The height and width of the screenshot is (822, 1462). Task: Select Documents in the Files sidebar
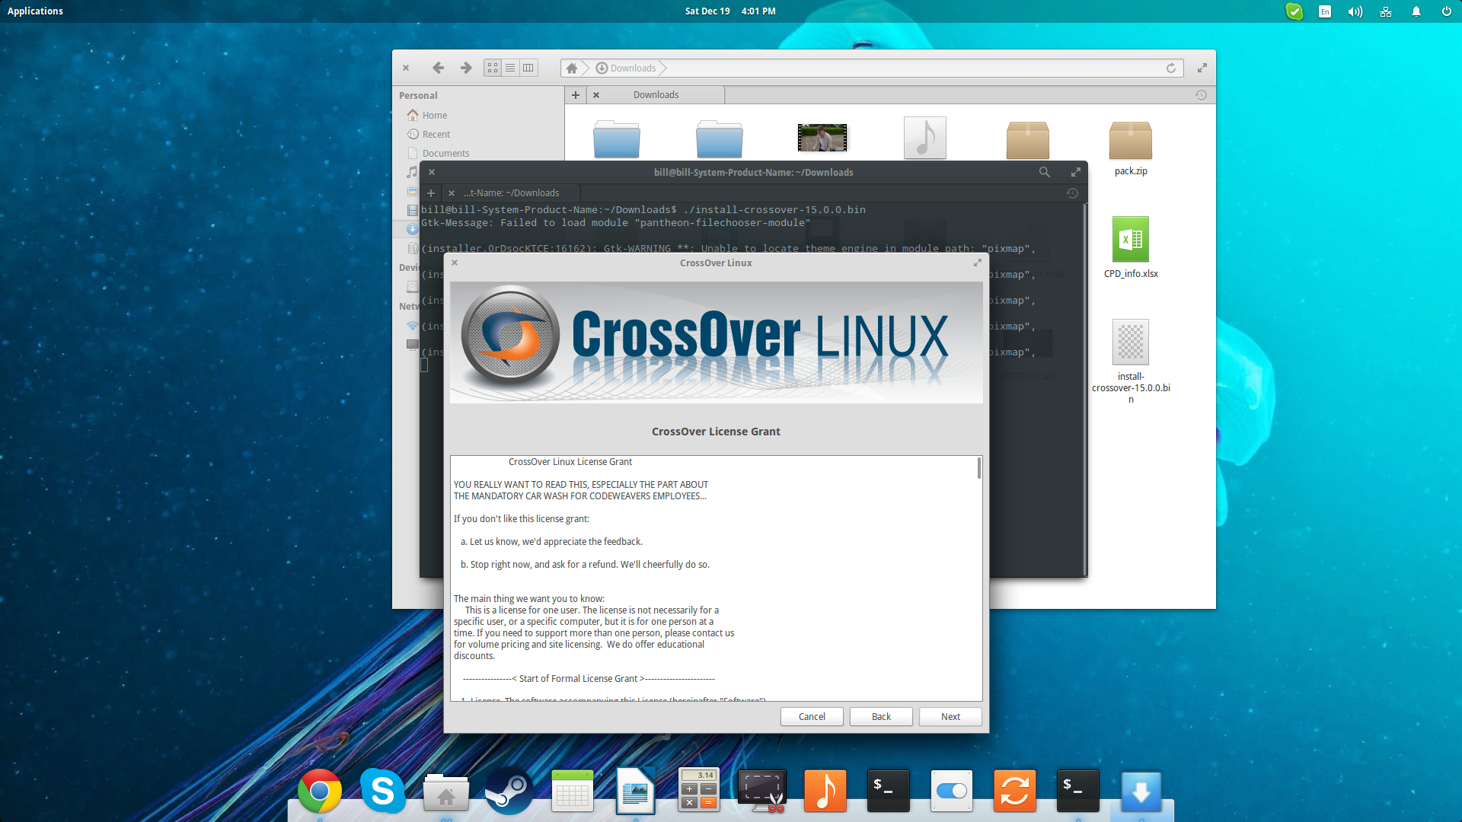pos(445,153)
